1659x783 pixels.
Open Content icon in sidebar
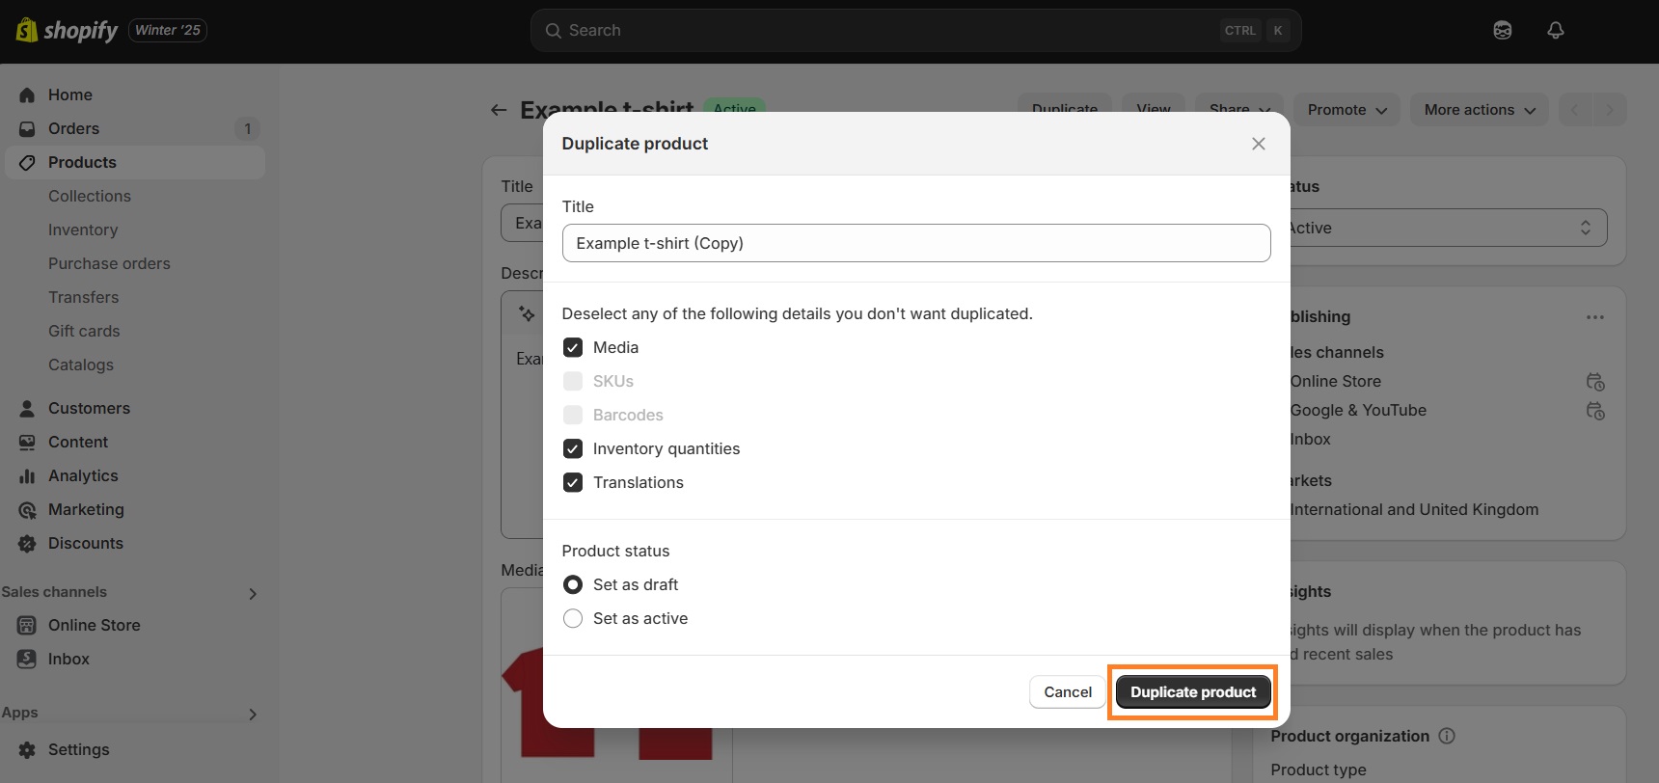[27, 442]
